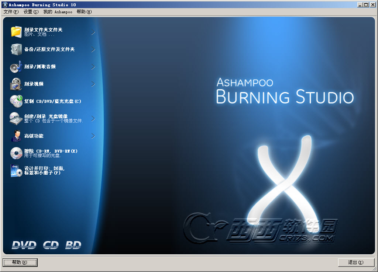Viewport: 378px width, 272px height.
Task: Open the 文件(F) menu
Action: pyautogui.click(x=11, y=12)
